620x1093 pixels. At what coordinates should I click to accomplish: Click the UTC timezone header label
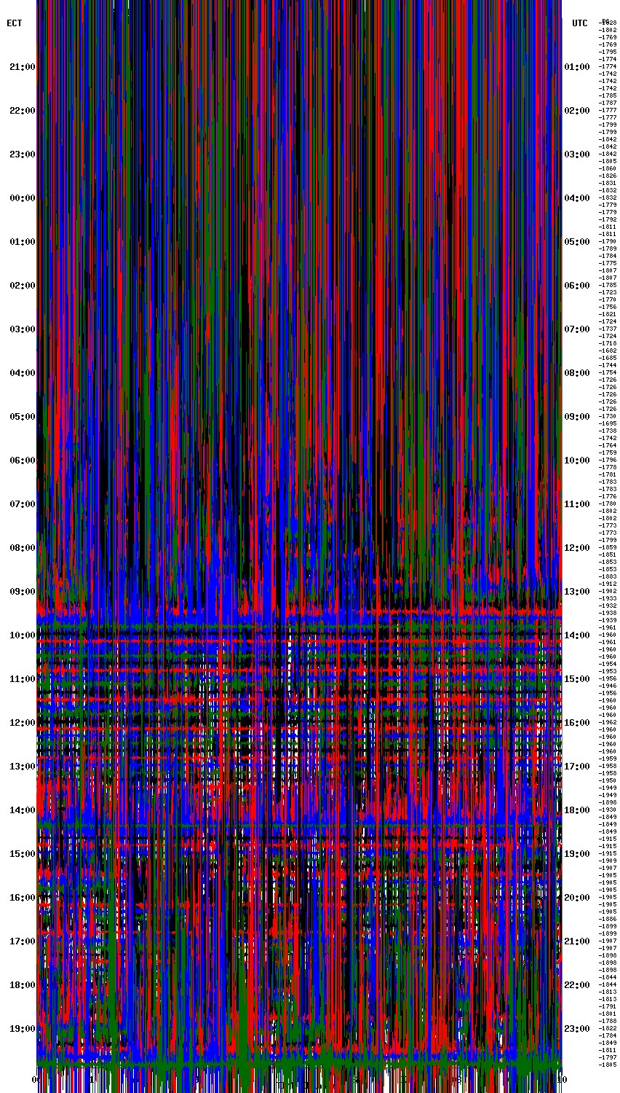click(580, 23)
